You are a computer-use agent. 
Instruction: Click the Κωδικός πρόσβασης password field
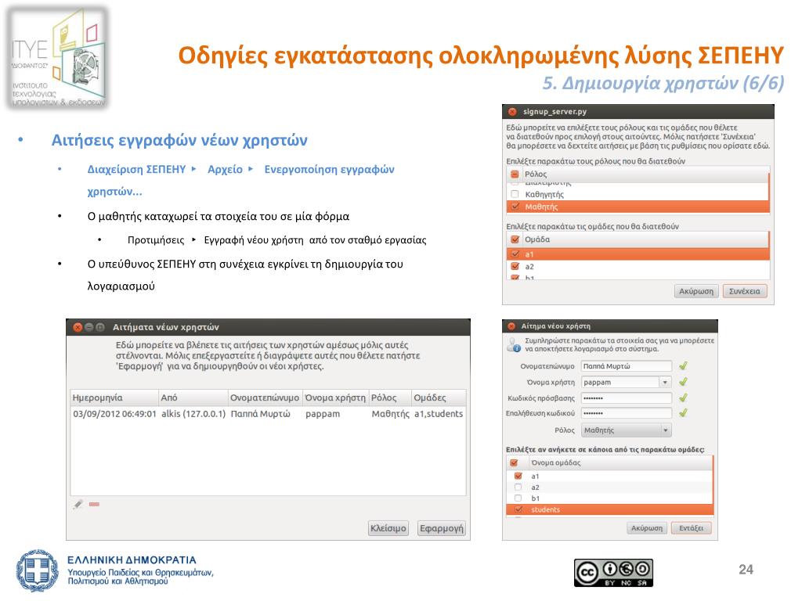pyautogui.click(x=626, y=398)
